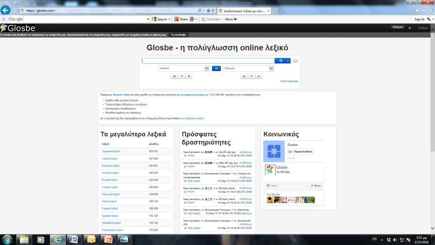The height and width of the screenshot is (245, 435).
Task: Select 'en' as source language
Action: (174, 76)
